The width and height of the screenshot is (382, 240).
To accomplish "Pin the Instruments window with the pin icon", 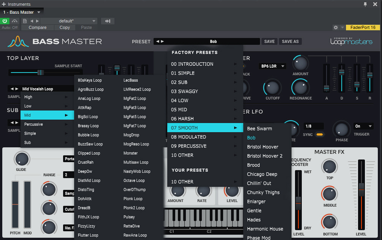I will 365,4.
